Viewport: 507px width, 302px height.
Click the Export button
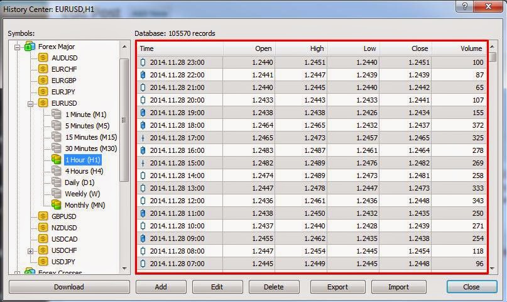coord(338,287)
